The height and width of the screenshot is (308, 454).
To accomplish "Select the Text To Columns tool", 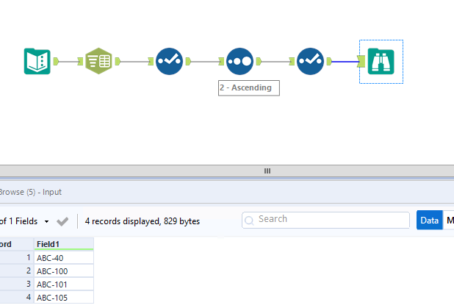I will [x=98, y=61].
